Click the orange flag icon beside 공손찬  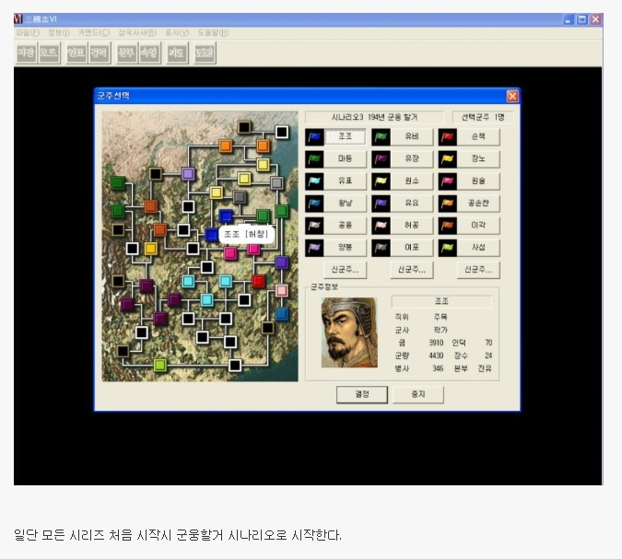tap(448, 204)
